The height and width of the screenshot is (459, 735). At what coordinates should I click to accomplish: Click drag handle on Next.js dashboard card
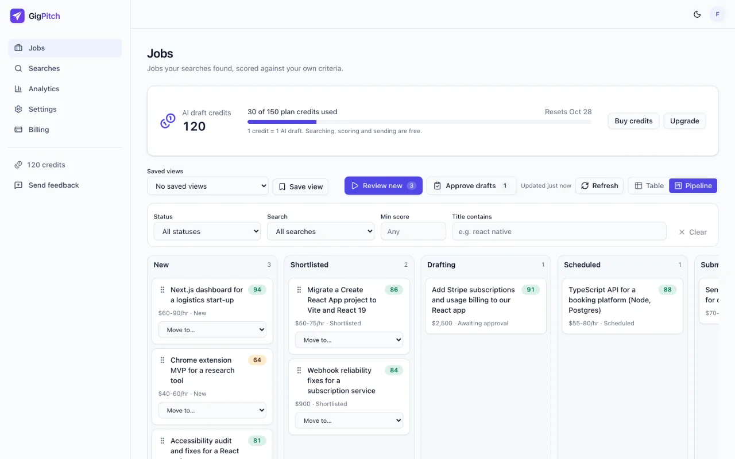(163, 290)
